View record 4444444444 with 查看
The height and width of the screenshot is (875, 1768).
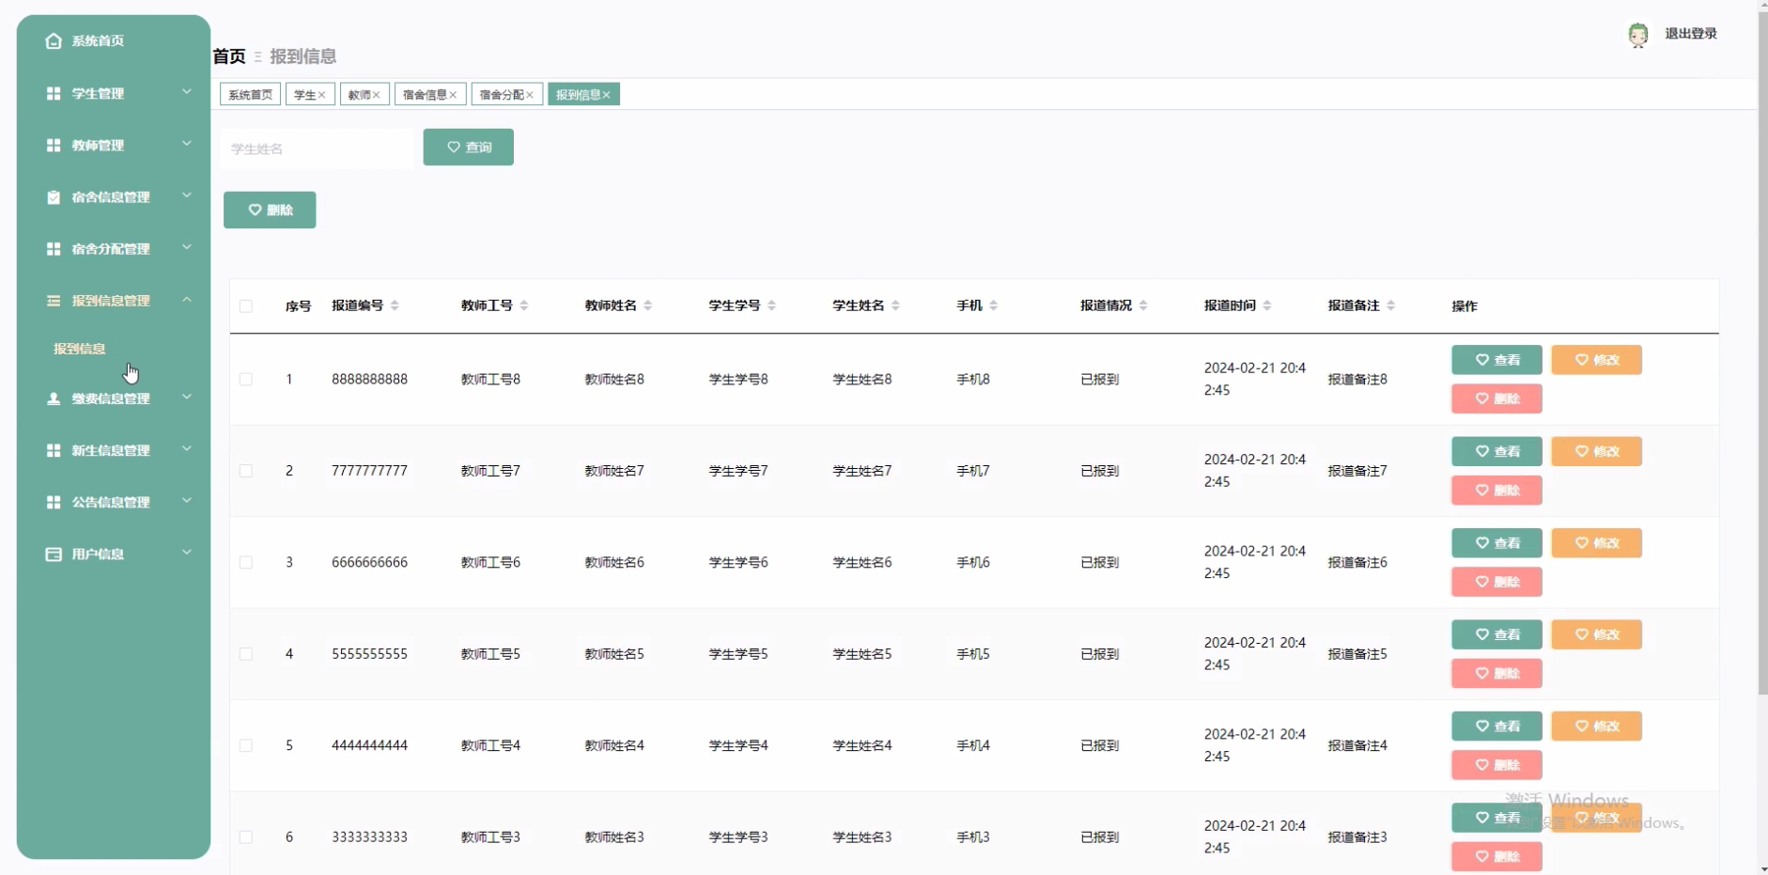pos(1497,726)
